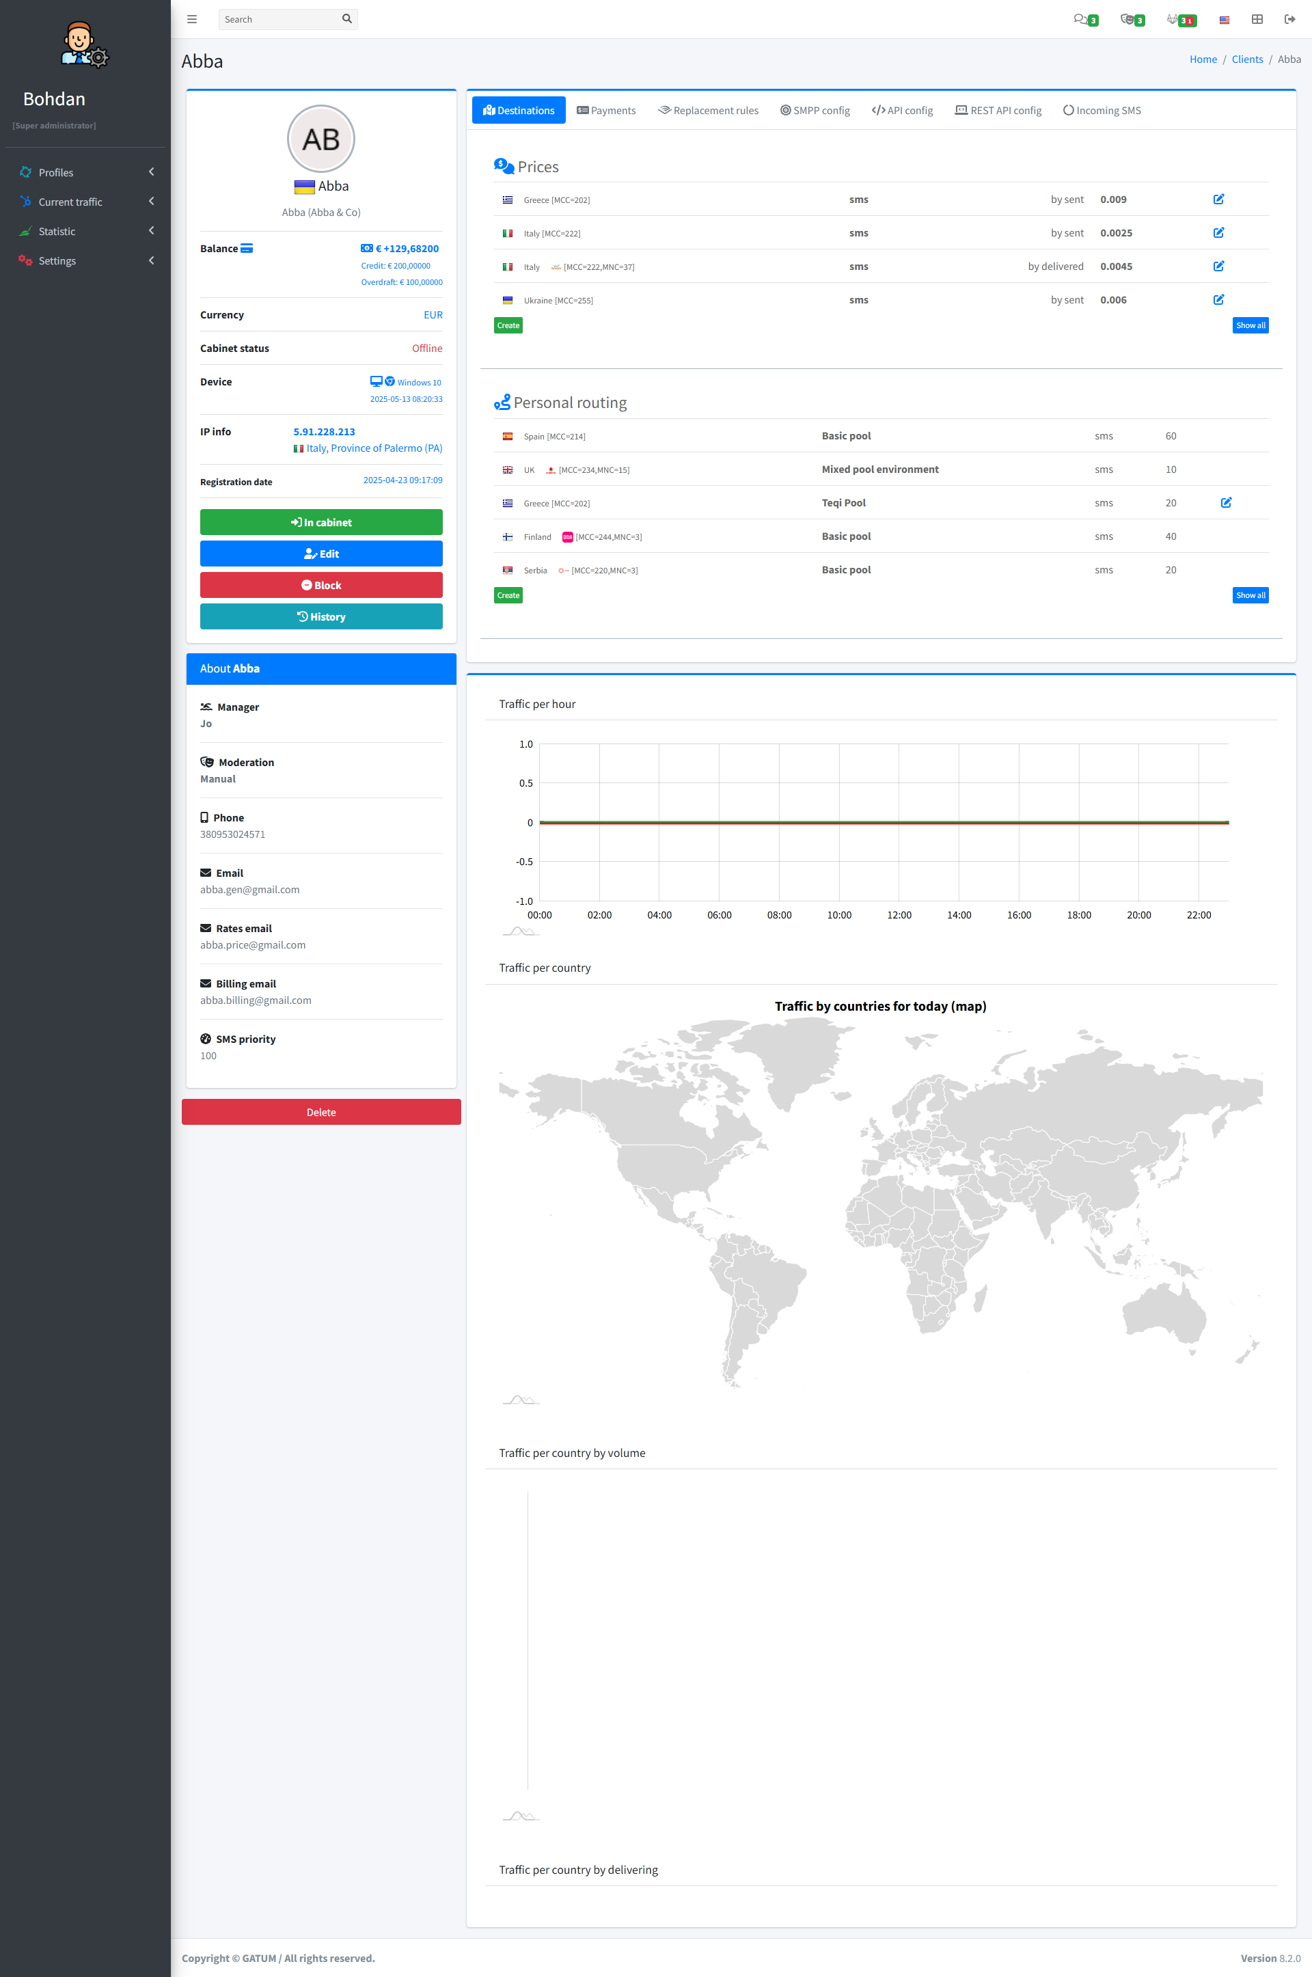The width and height of the screenshot is (1312, 1977).
Task: Expand the Profiles sidebar menu
Action: point(83,172)
